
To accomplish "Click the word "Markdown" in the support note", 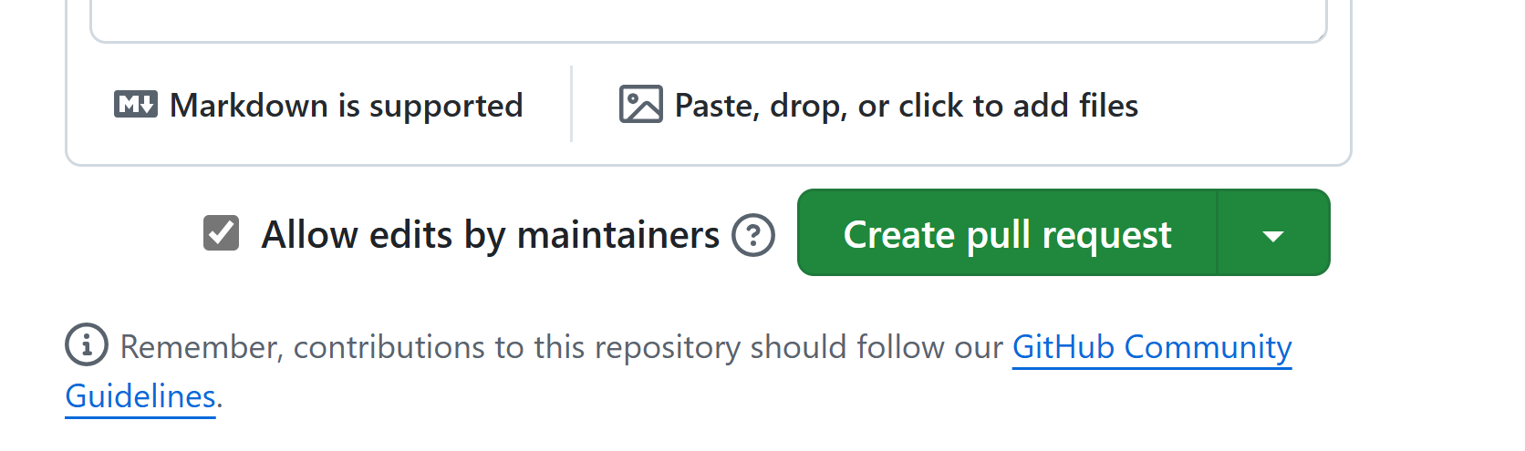I will (x=248, y=106).
